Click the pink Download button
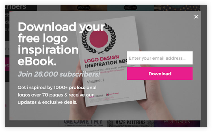This screenshot has width=212, height=132. 160,74
